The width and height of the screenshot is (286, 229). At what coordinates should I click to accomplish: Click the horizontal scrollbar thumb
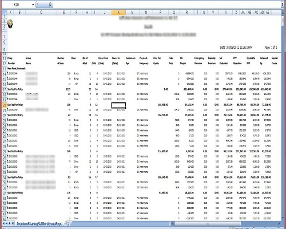208,223
